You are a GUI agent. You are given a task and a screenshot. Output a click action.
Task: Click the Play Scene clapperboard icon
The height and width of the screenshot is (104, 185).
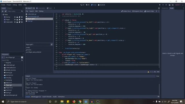click(170, 5)
